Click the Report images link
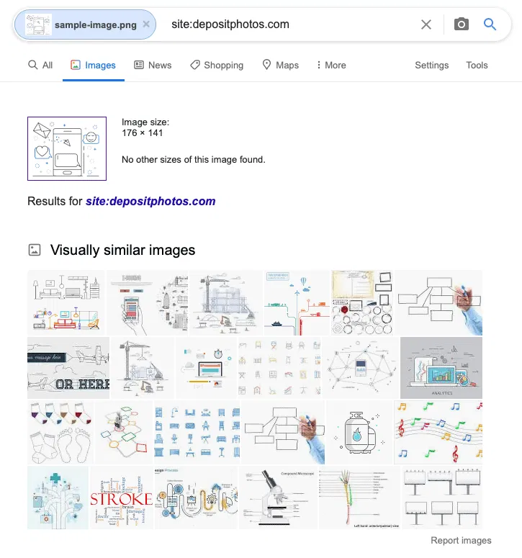The height and width of the screenshot is (558, 522). click(461, 540)
